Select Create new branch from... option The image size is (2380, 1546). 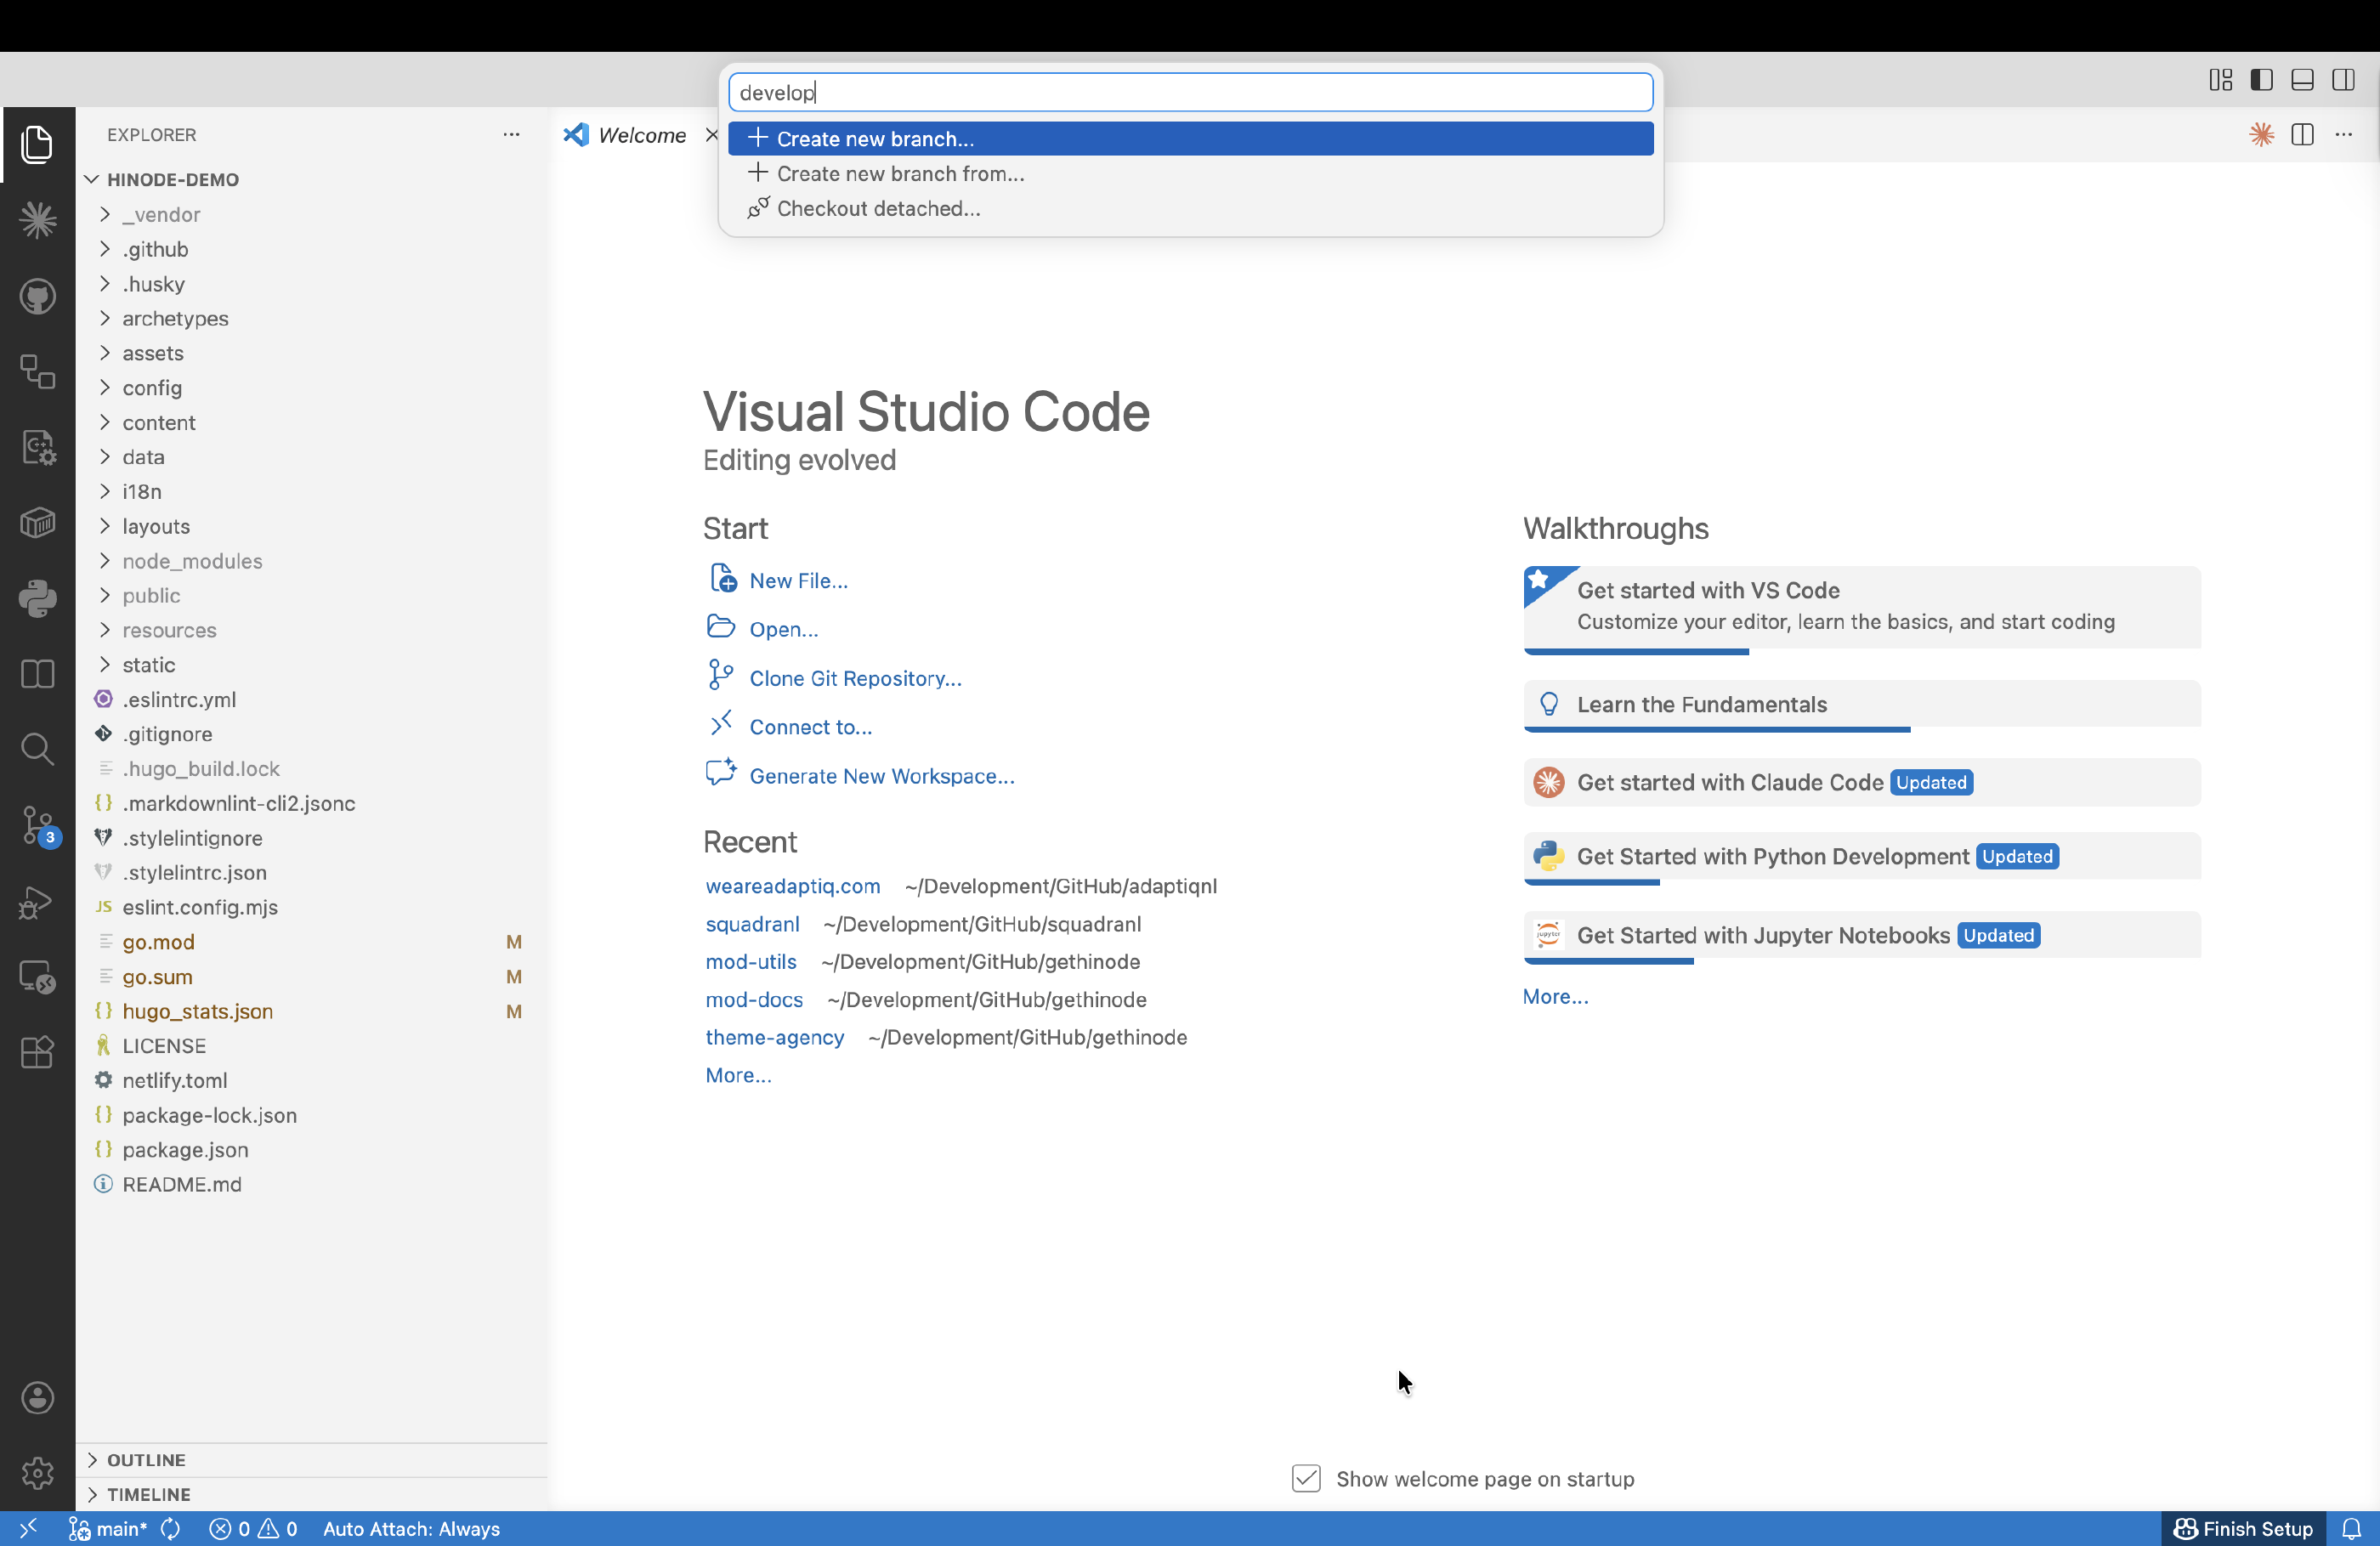(900, 174)
